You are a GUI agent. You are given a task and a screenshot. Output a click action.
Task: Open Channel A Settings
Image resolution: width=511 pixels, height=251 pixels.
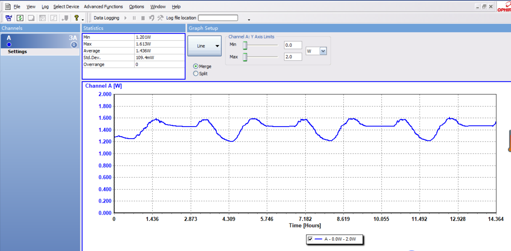[x=17, y=52]
